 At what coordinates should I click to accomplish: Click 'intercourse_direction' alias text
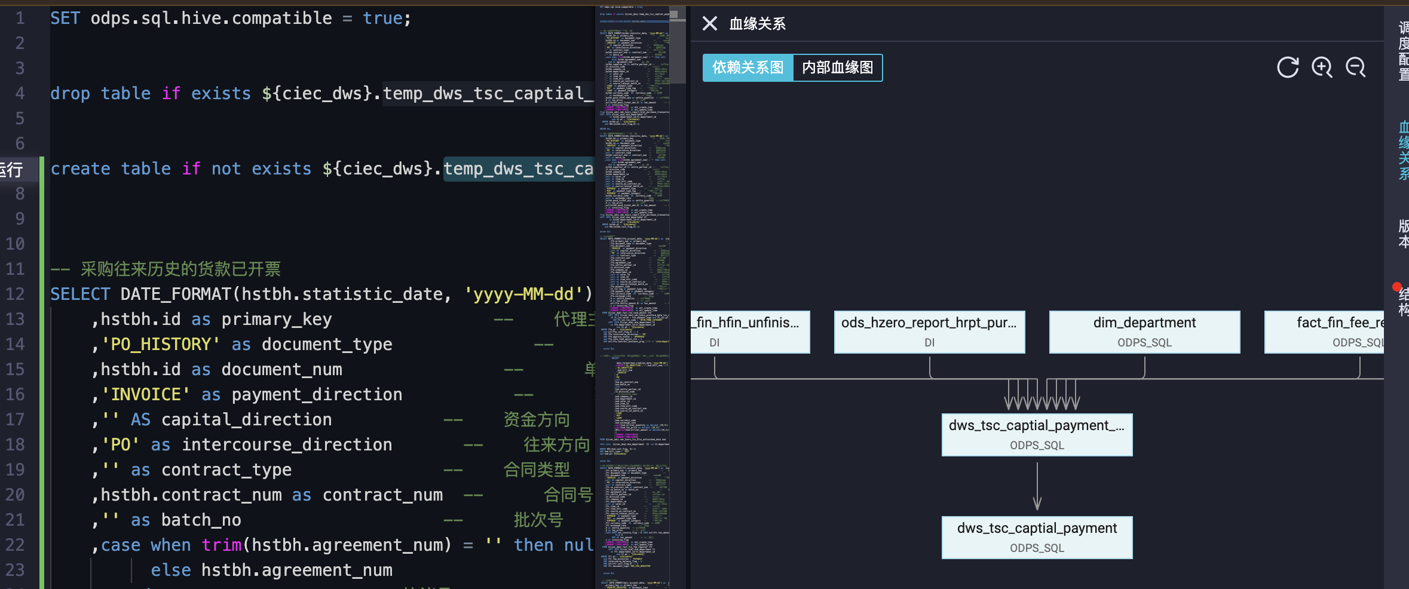click(287, 444)
